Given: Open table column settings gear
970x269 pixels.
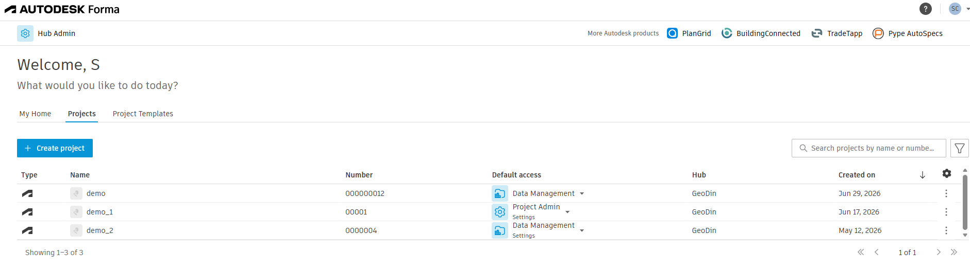Looking at the screenshot, I should [947, 173].
